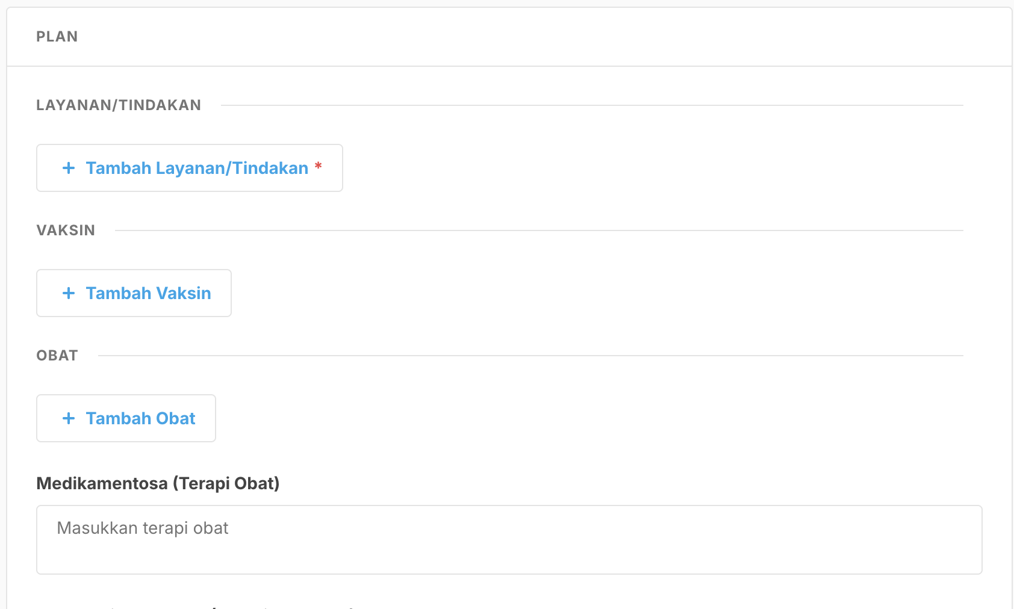Click the divider line beside VAKSIN heading

[x=538, y=230]
